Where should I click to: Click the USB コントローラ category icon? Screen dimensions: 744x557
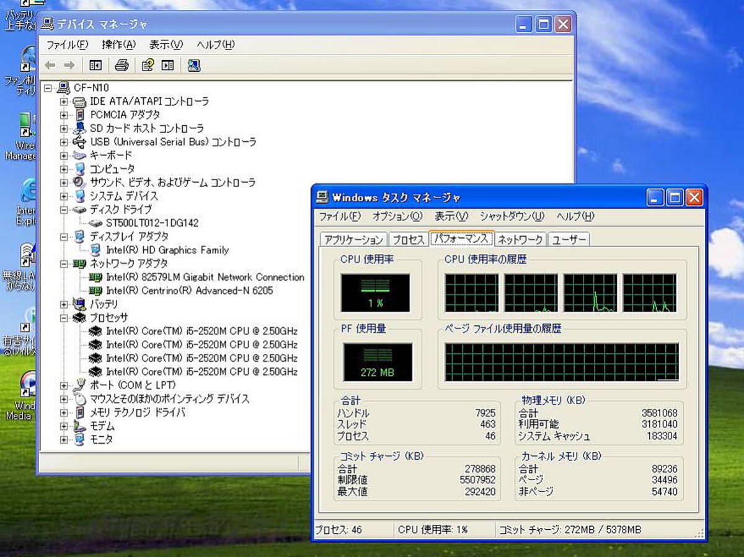pos(79,142)
